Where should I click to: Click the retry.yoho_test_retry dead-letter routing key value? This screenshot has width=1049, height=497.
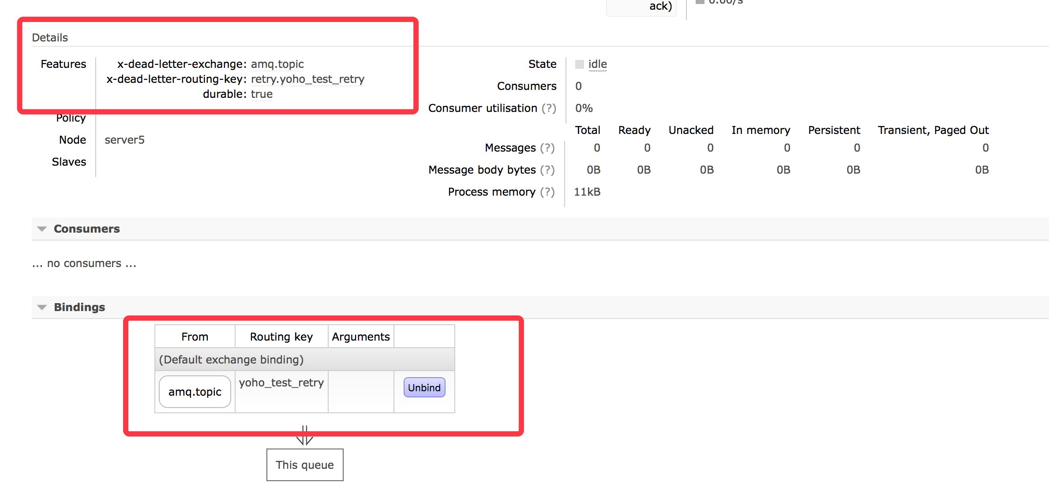point(307,79)
